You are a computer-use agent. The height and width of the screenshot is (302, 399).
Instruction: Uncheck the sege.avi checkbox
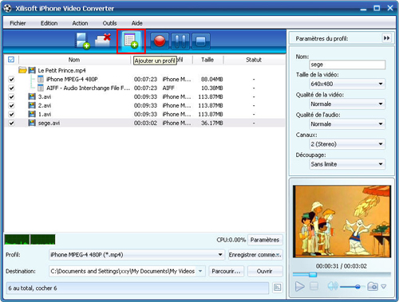(11, 123)
